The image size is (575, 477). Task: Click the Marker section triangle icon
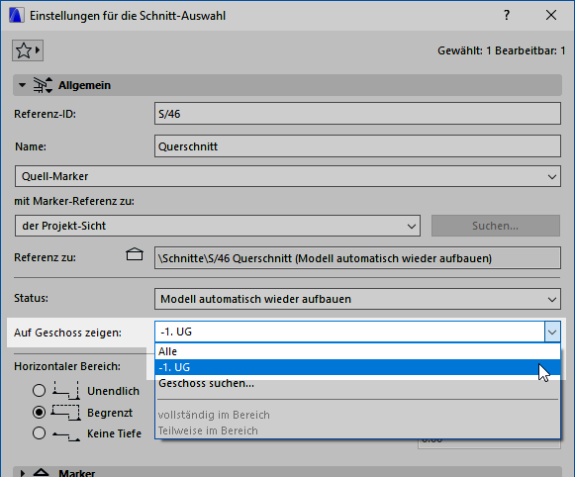42,473
